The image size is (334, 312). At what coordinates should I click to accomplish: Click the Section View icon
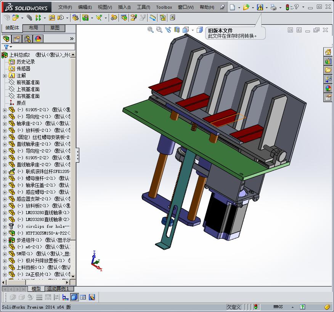tap(177, 30)
